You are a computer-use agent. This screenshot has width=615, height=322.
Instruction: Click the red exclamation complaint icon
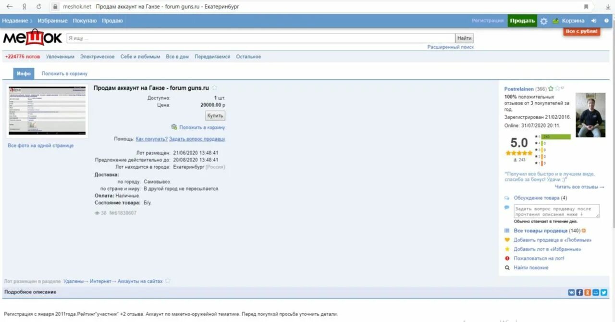click(x=507, y=258)
